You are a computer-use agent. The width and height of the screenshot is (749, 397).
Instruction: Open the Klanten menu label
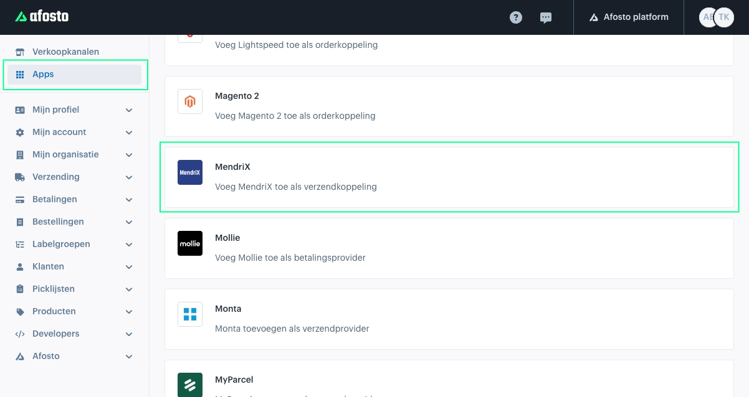click(48, 266)
